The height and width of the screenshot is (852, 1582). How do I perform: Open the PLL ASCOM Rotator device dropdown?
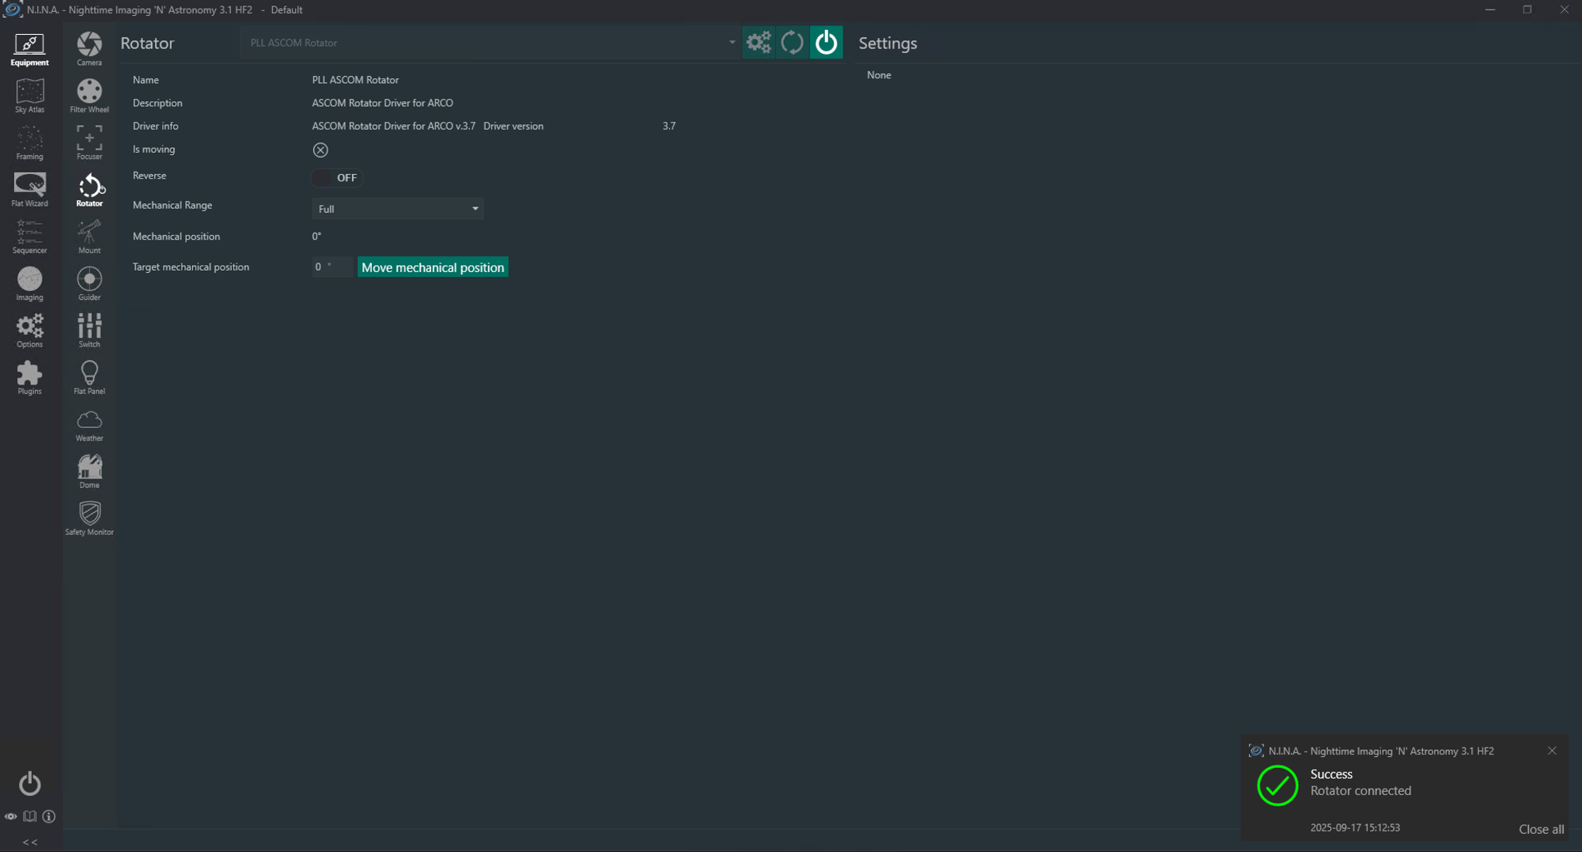[490, 43]
